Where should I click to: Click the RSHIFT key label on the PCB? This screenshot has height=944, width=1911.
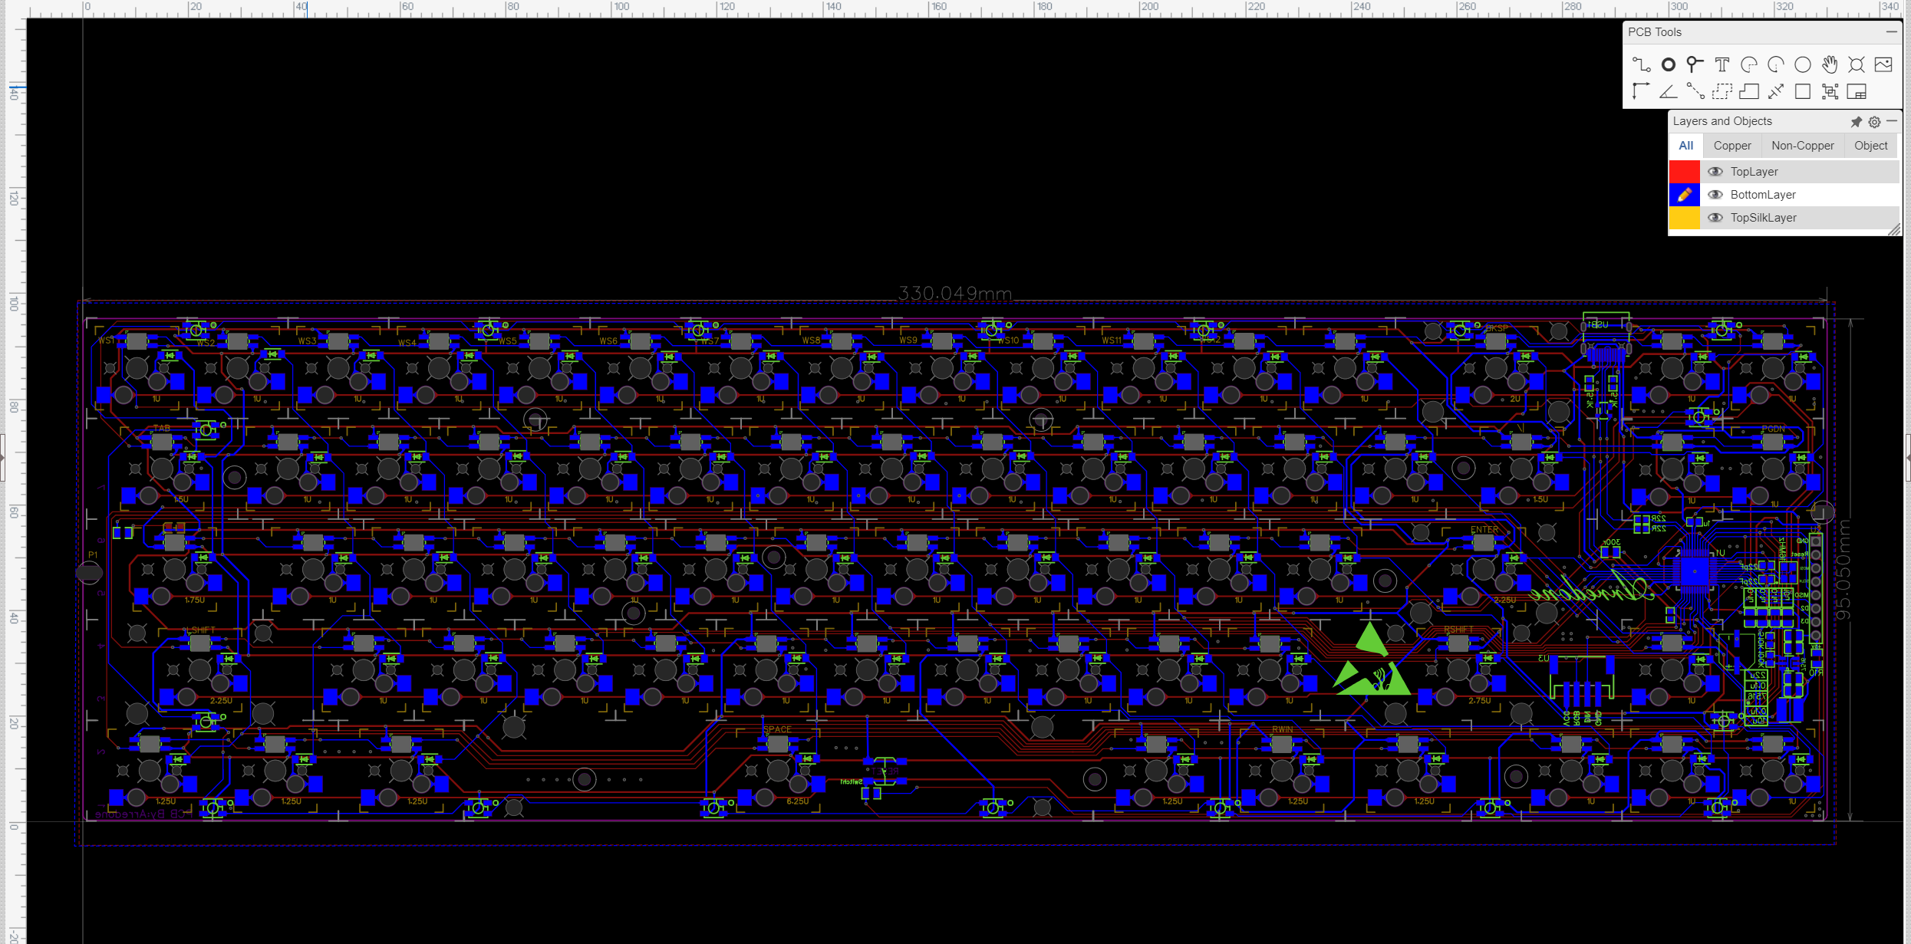coord(1458,630)
